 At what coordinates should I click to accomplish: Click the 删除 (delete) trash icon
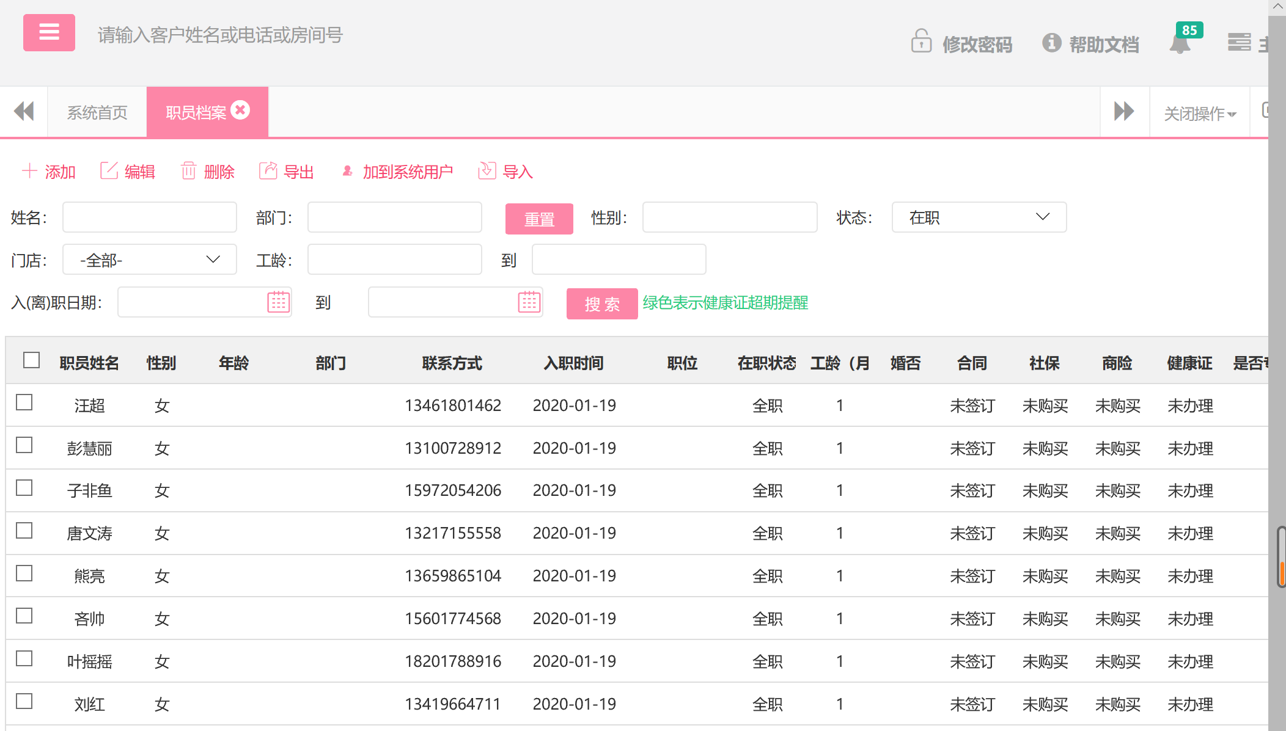click(x=189, y=171)
